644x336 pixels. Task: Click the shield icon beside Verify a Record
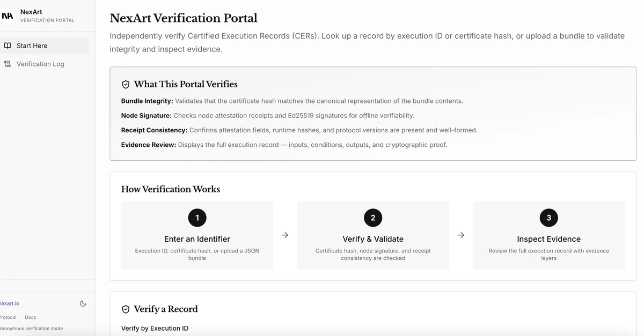coord(126,309)
